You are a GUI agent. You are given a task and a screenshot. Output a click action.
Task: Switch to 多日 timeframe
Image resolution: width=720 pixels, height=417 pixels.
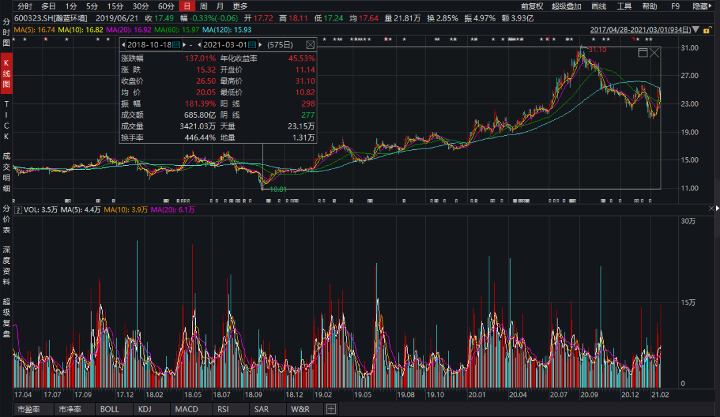[x=48, y=7]
